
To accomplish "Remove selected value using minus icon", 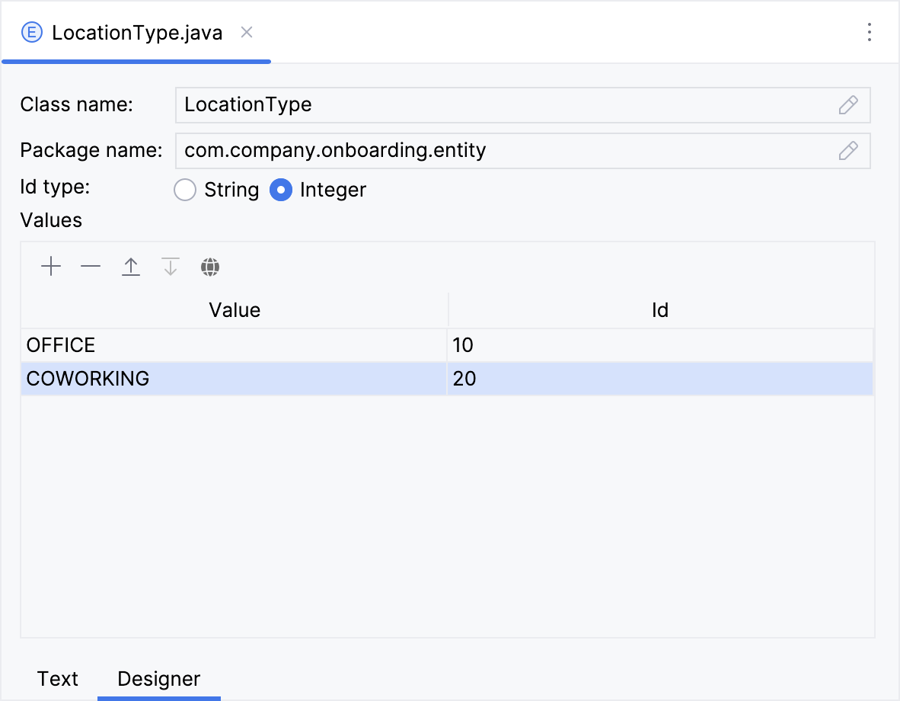I will tap(91, 267).
